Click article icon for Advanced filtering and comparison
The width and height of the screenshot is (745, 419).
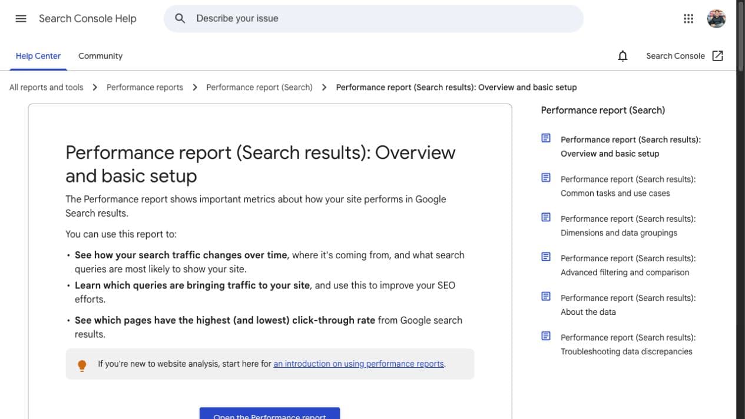coord(546,257)
